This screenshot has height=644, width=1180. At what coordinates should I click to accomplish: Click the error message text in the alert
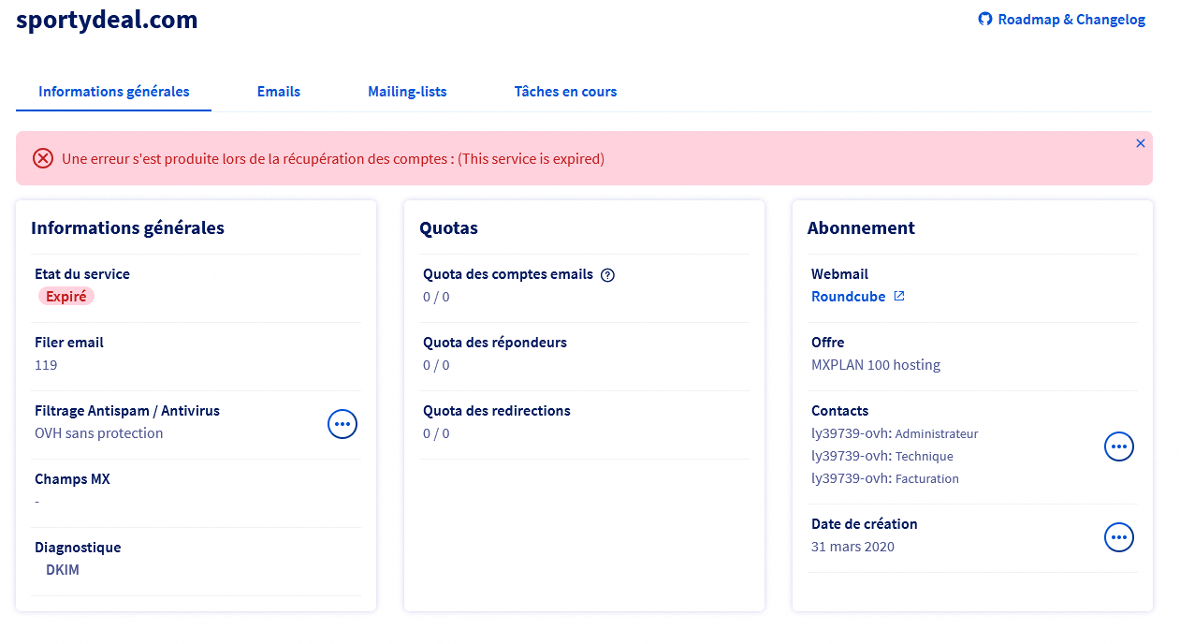coord(333,159)
